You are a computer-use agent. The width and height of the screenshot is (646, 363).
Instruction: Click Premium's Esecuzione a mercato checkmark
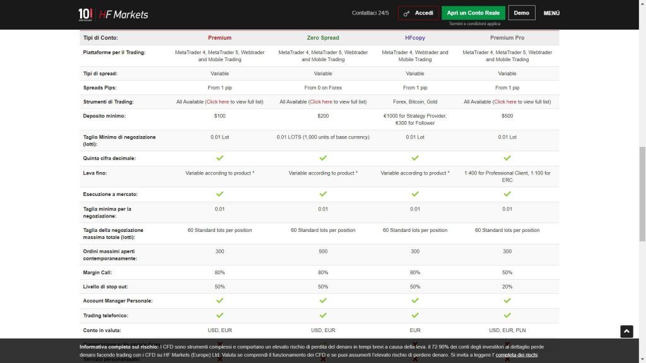(x=220, y=194)
